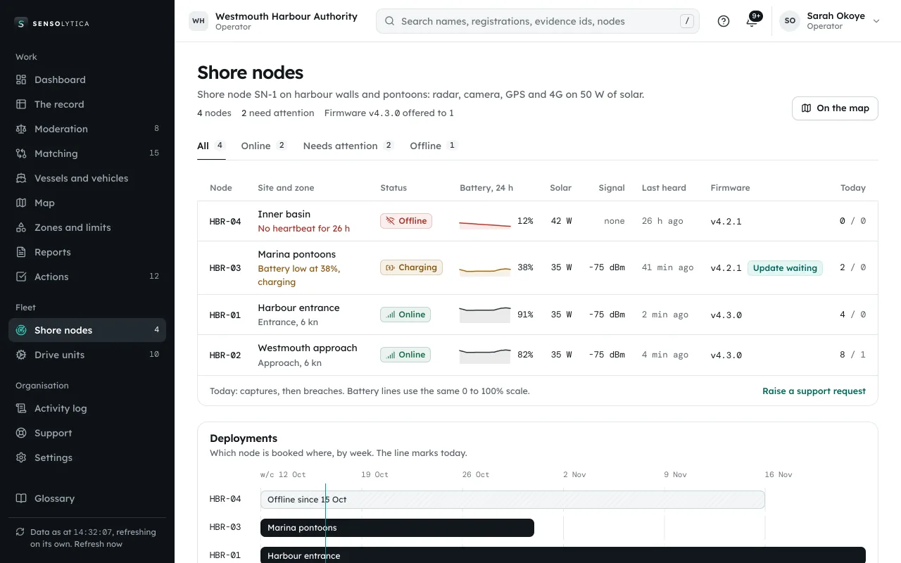Click the Offline since 15 Oct deployment bar
Screen dimensions: 901x563
(512, 500)
